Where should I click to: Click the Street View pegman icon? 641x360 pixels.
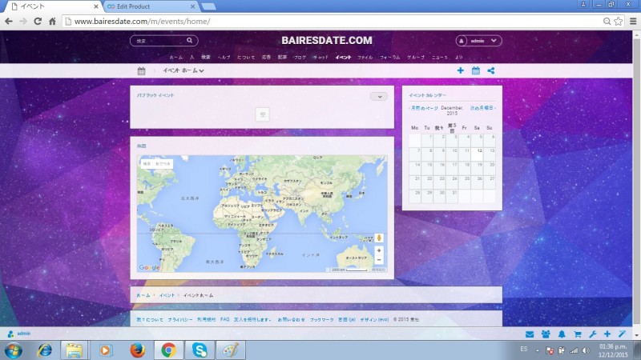tap(379, 238)
